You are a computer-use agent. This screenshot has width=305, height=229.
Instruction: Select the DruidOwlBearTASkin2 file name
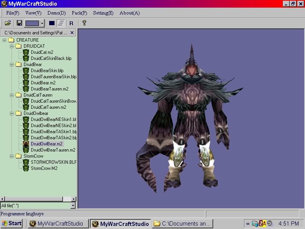tap(53, 138)
